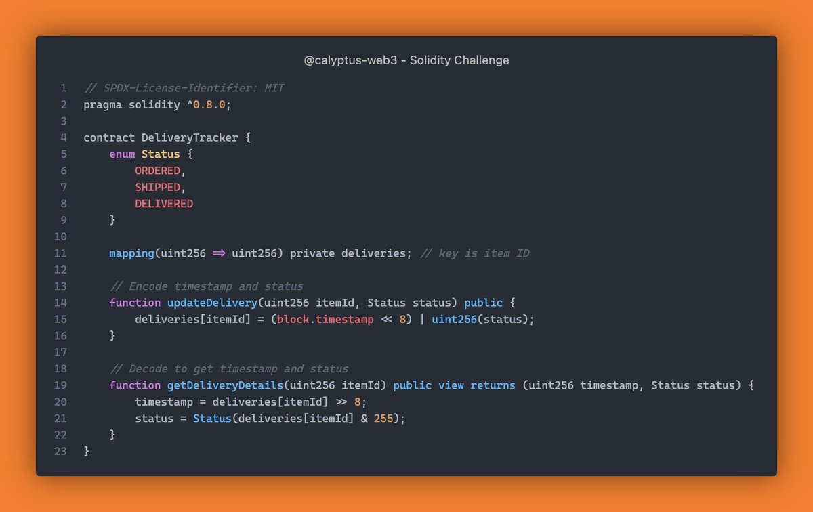Select the SHIPPED enum value
Screen dimensions: 813x512
point(158,187)
